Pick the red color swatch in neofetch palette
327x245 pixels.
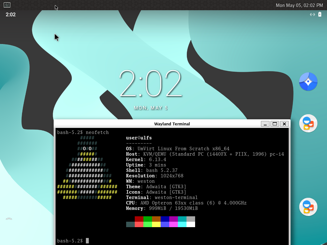coord(140,222)
